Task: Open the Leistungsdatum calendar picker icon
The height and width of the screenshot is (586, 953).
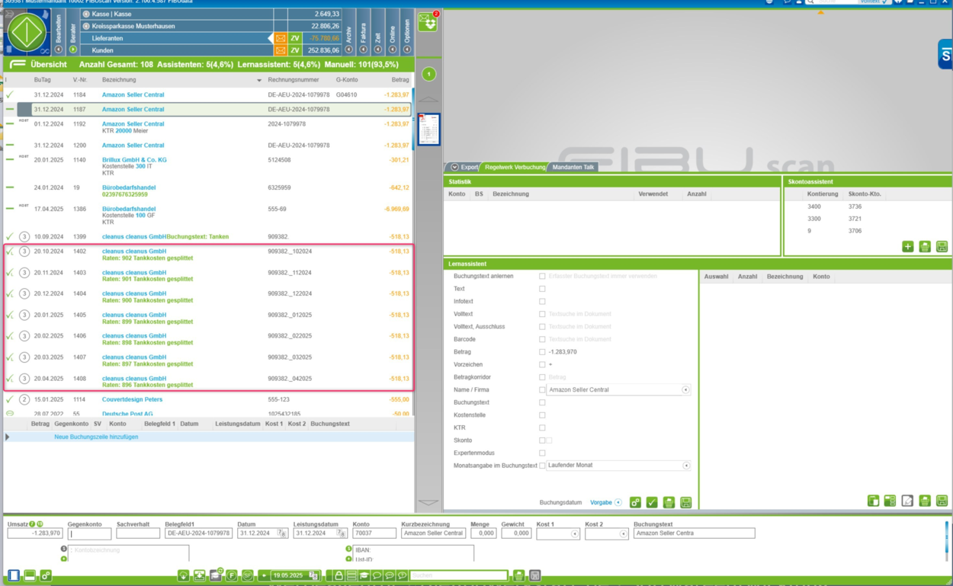Action: click(x=341, y=533)
